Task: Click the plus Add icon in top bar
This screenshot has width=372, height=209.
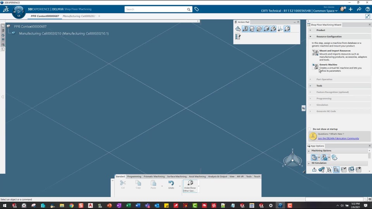Action: 351,9
